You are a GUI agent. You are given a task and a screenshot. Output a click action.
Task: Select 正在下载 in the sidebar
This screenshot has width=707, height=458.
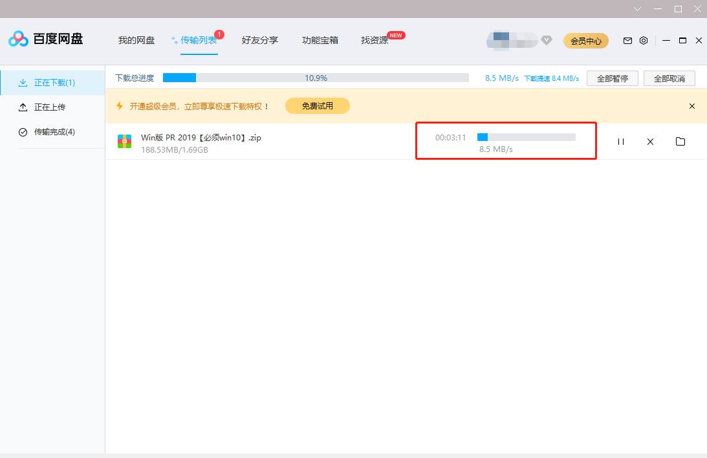(54, 82)
